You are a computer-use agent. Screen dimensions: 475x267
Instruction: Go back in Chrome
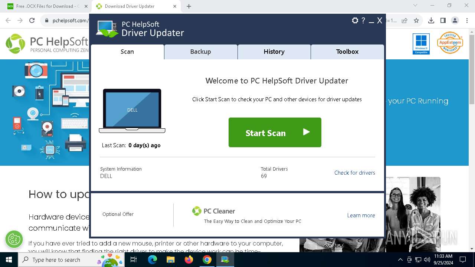coord(8,21)
